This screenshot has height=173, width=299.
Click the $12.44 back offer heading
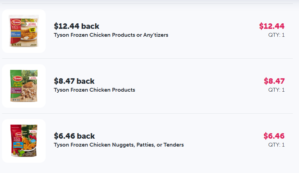coord(76,26)
